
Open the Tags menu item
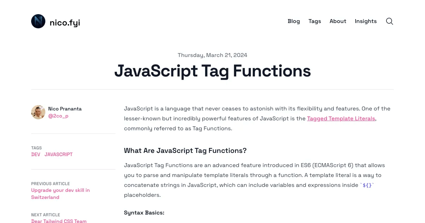click(x=314, y=21)
